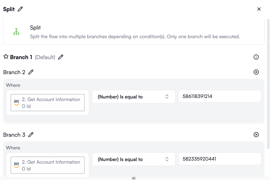The width and height of the screenshot is (270, 182).
Task: Click the Branch 3 value field 582335920441
Action: coord(220,159)
